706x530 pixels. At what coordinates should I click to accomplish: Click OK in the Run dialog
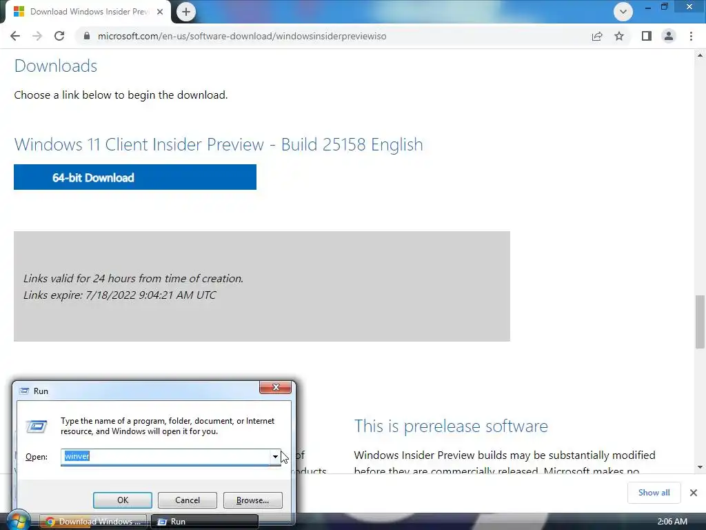pos(123,500)
